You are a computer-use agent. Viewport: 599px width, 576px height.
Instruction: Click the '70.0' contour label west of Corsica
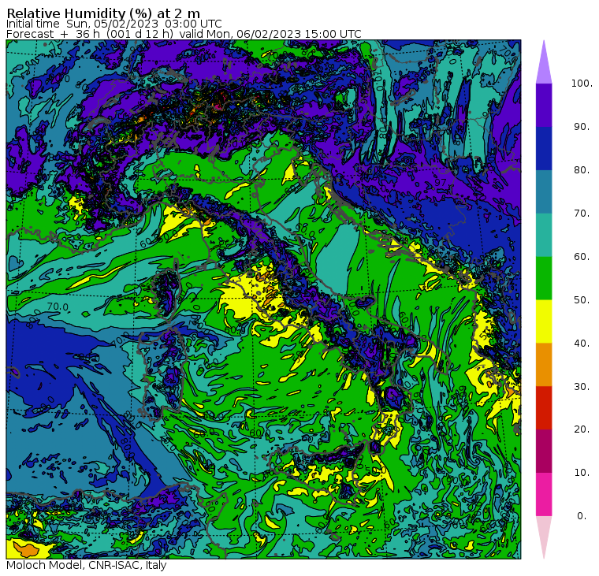(58, 307)
